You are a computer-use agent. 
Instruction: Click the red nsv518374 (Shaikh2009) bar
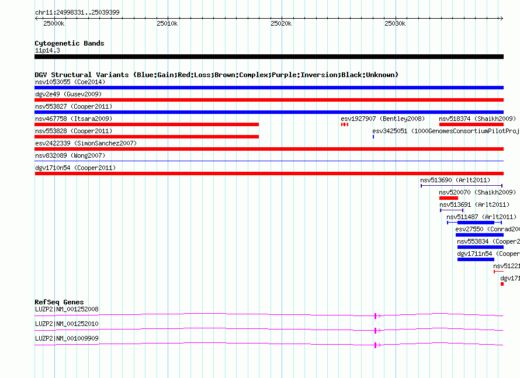(471, 124)
